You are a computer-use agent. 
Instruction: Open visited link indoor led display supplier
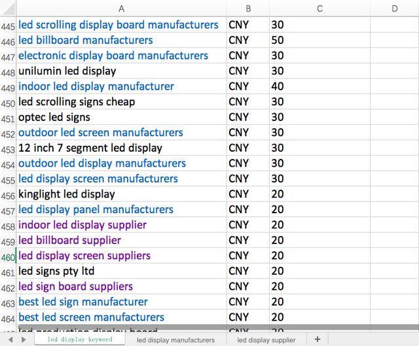[x=82, y=225]
